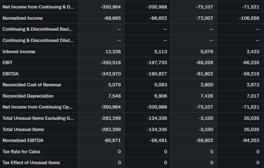Select the Normalized EBITDA value -94,253
The image size is (264, 168).
[x=251, y=140]
